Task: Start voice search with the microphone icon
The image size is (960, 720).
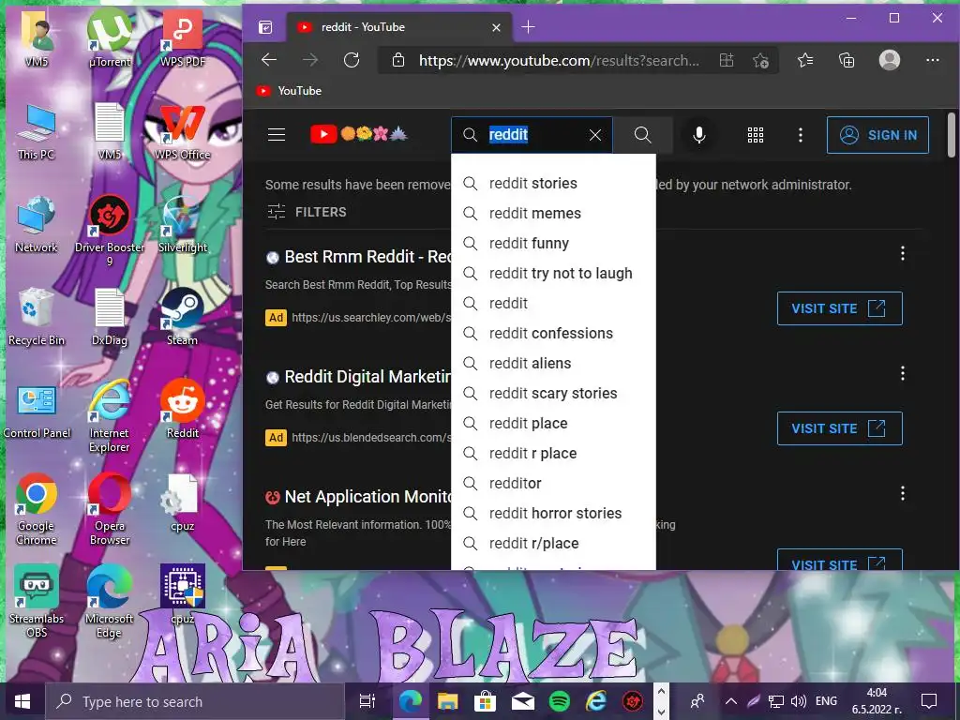Action: coord(698,135)
